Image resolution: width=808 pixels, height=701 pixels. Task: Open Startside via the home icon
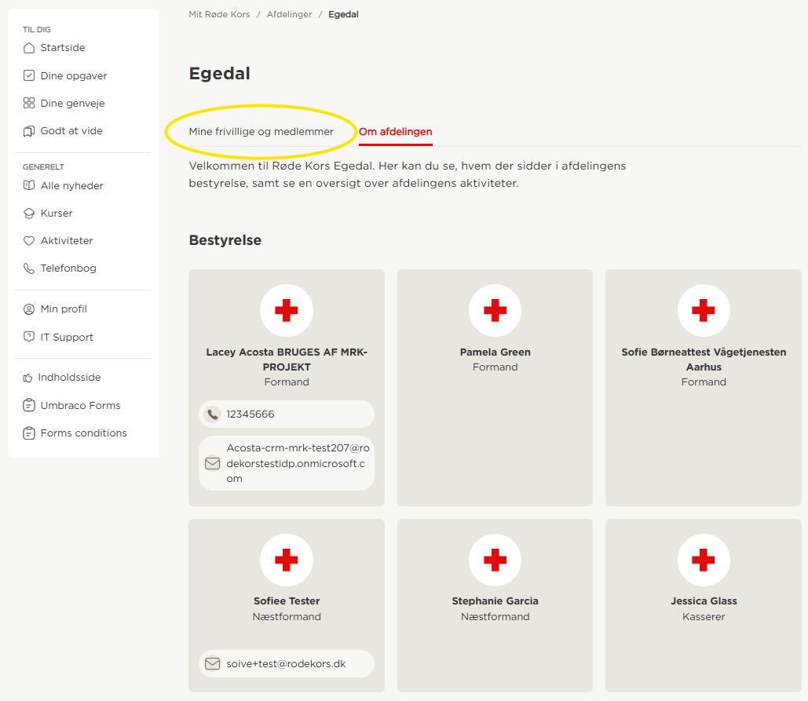[29, 48]
